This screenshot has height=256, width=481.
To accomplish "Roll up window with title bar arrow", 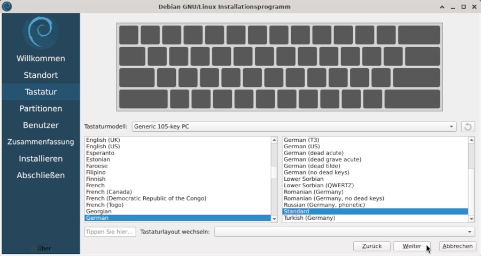I will click(x=442, y=7).
